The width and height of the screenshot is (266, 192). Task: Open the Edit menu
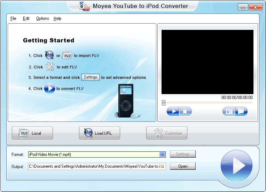coord(26,18)
